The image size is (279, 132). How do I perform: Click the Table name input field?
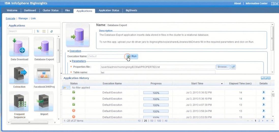(x=158, y=72)
